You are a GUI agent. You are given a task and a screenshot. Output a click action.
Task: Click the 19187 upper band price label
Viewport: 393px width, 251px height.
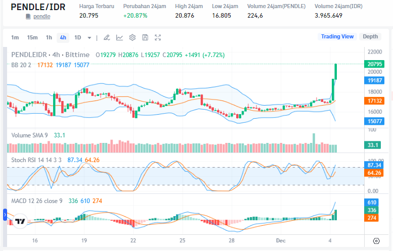click(374, 80)
